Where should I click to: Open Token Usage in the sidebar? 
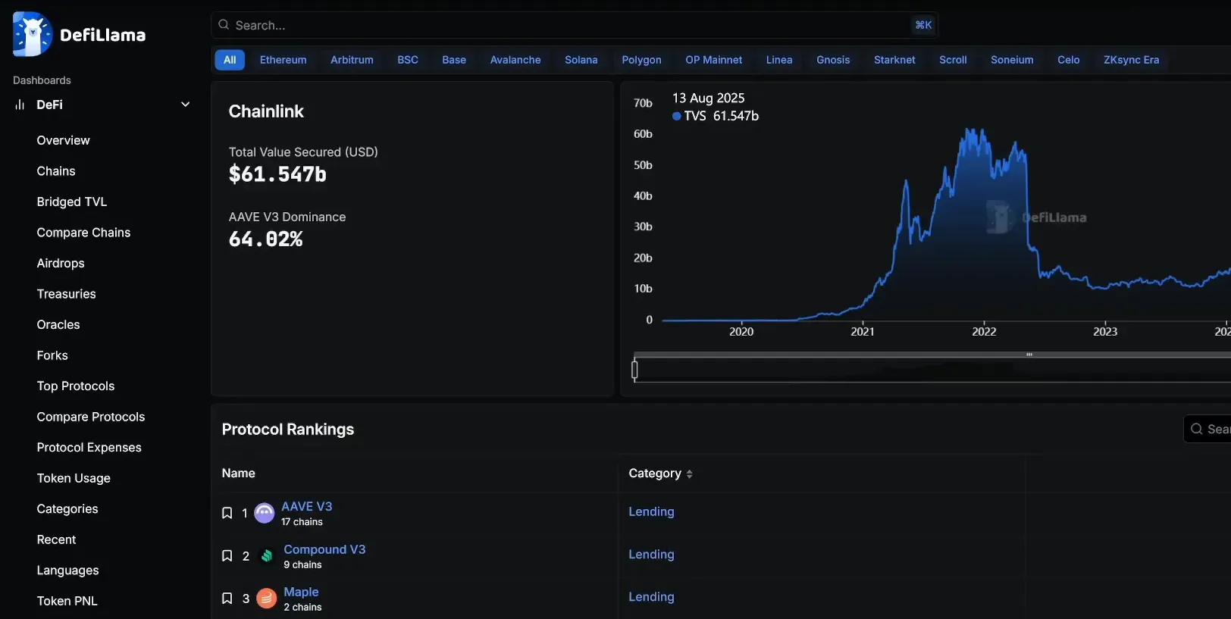coord(74,478)
